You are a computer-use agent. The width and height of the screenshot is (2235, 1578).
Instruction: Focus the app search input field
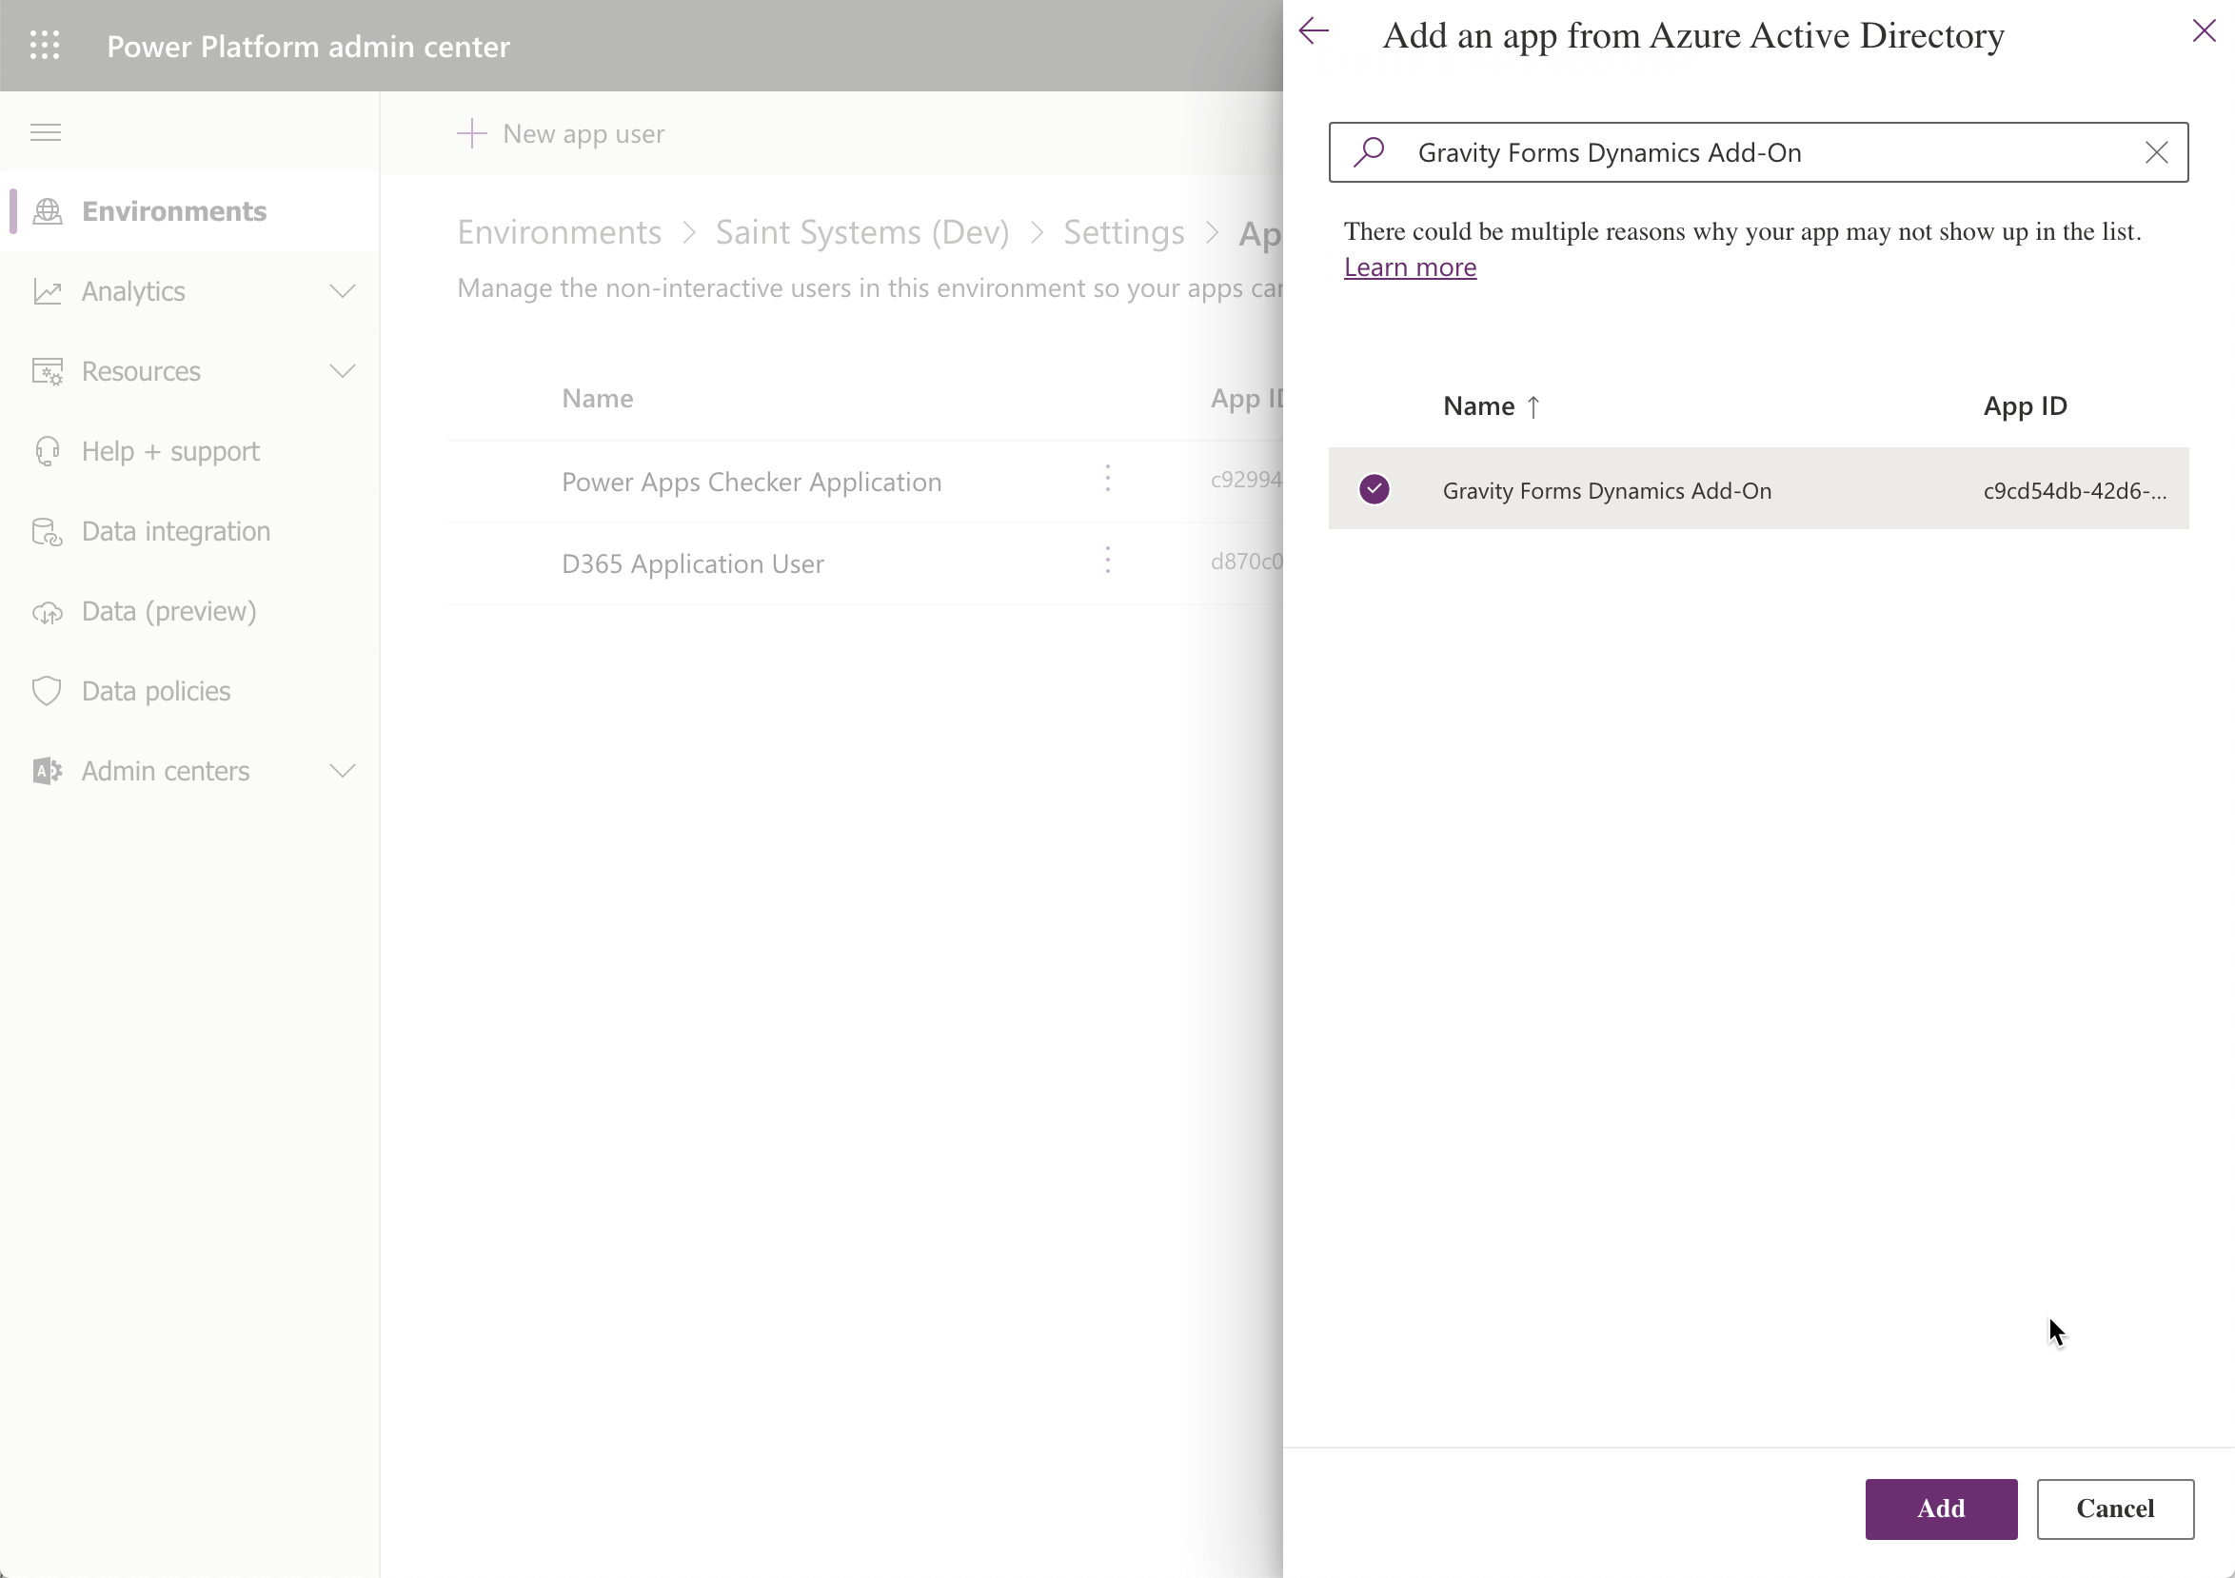coord(1758,152)
